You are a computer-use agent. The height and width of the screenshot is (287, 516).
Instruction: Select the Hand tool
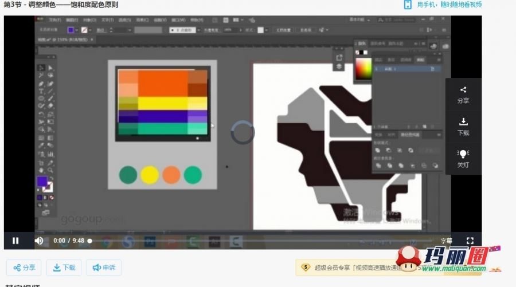point(41,170)
